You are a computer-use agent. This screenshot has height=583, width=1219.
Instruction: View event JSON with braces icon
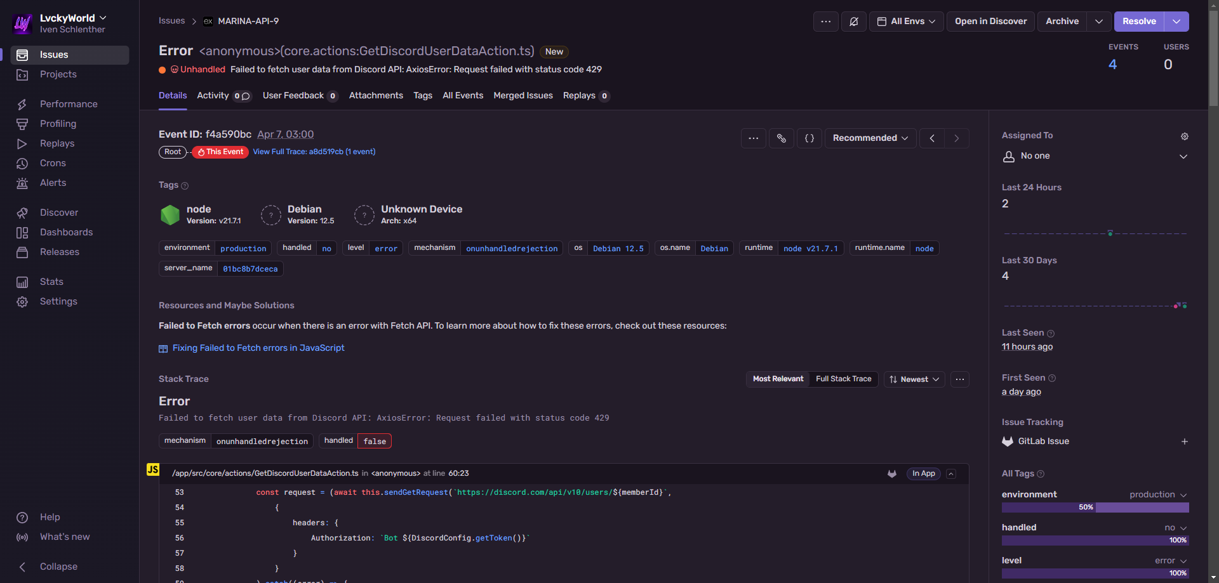(x=809, y=138)
